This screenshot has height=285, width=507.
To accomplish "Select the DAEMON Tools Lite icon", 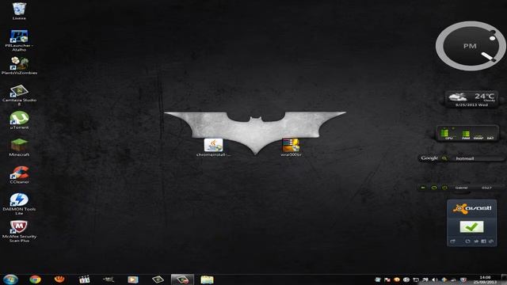I will [19, 204].
